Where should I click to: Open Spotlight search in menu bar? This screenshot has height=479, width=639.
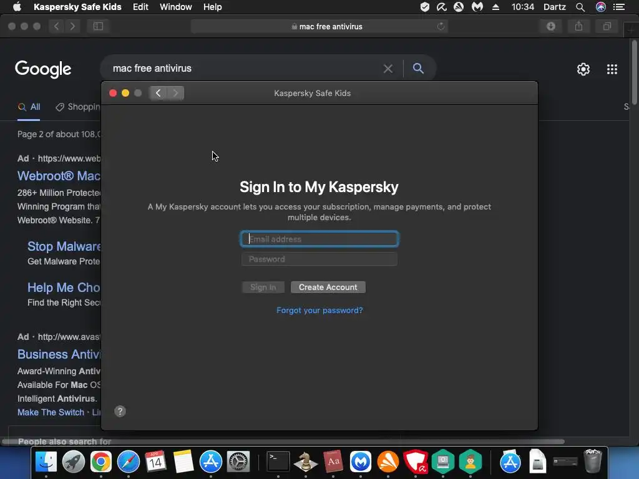click(580, 7)
